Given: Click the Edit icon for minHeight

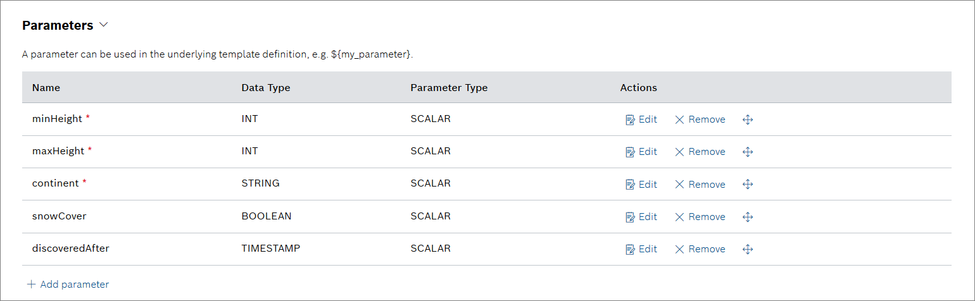Looking at the screenshot, I should pos(630,120).
